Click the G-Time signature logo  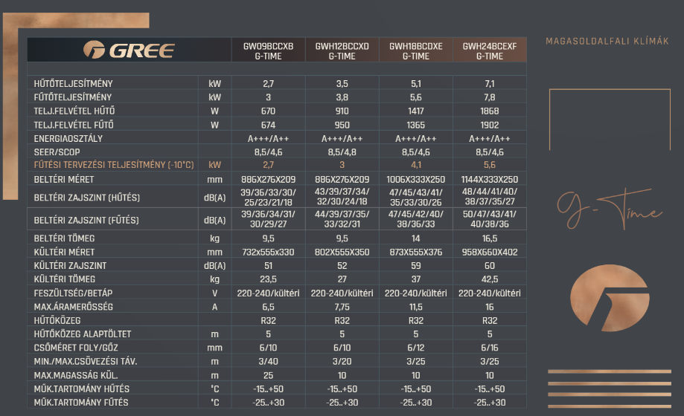610,209
